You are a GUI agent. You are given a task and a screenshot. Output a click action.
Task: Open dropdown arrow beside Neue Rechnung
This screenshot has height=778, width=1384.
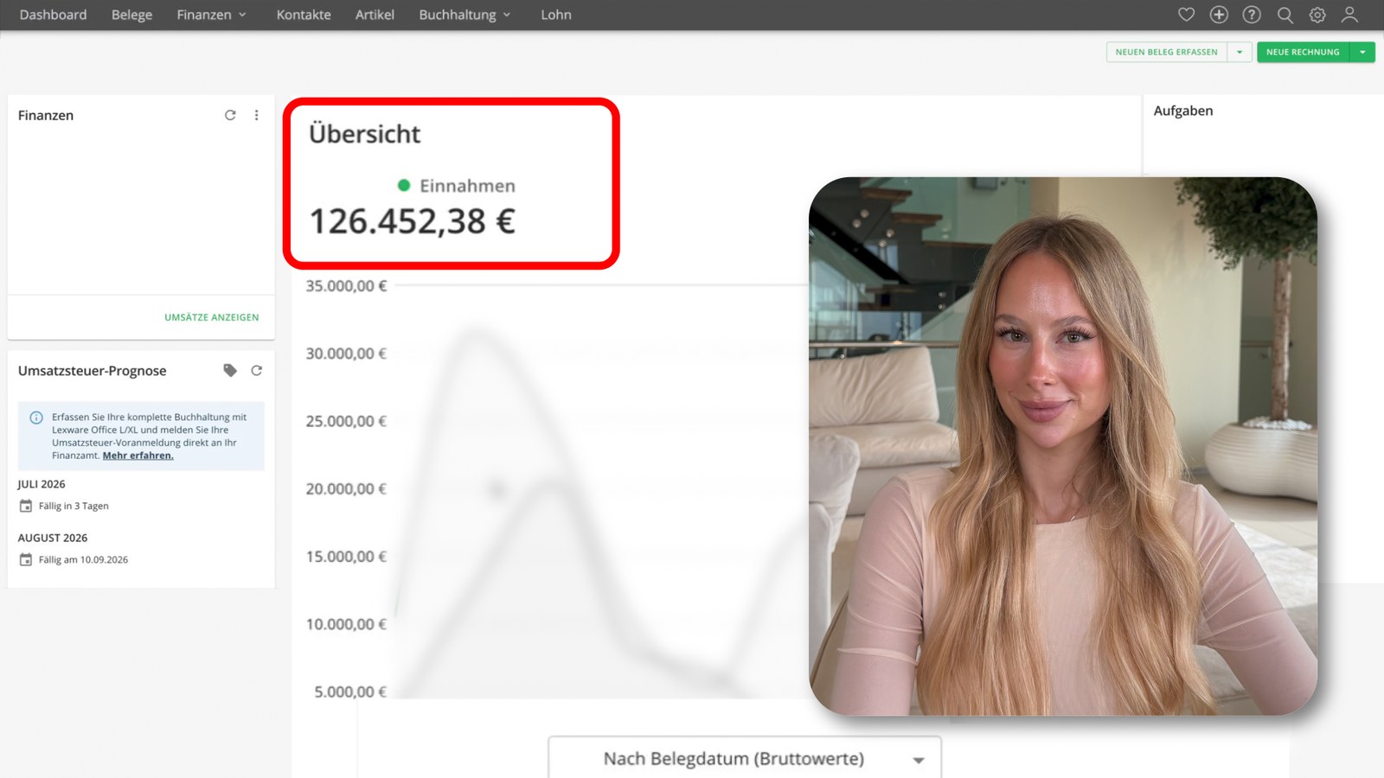pyautogui.click(x=1363, y=52)
